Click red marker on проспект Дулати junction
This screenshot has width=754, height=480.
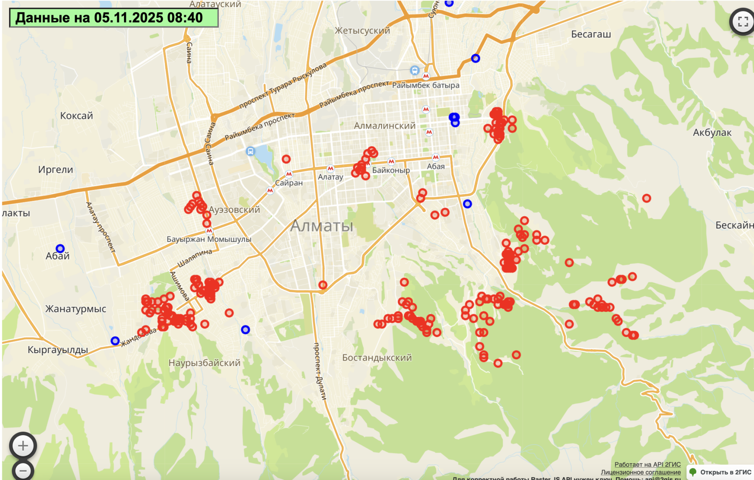pos(323,285)
